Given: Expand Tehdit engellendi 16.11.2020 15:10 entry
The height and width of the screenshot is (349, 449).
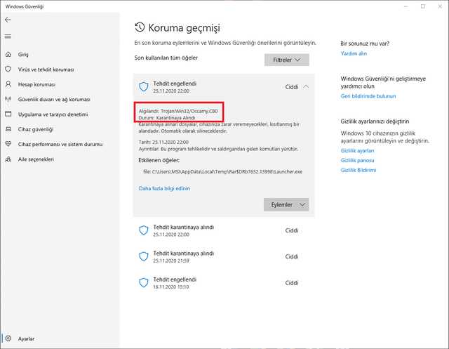Looking at the screenshot, I should (x=224, y=283).
